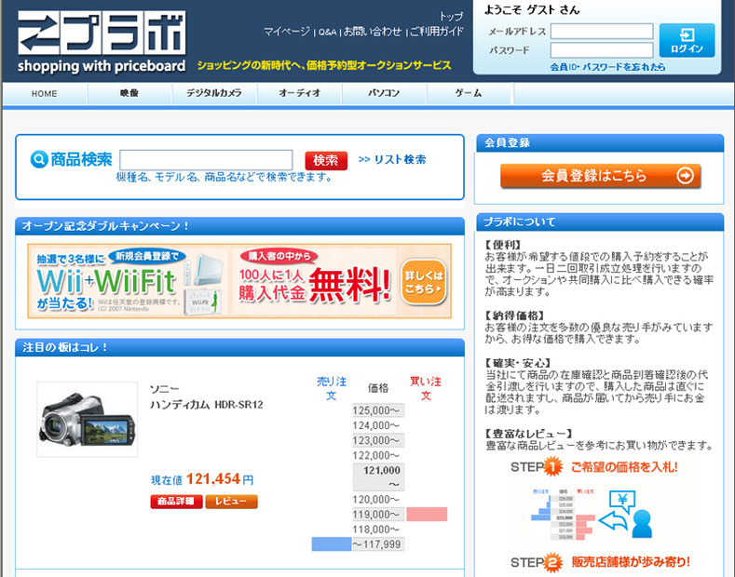Open the パソコン category tab
This screenshot has width=735, height=577.
coord(384,93)
